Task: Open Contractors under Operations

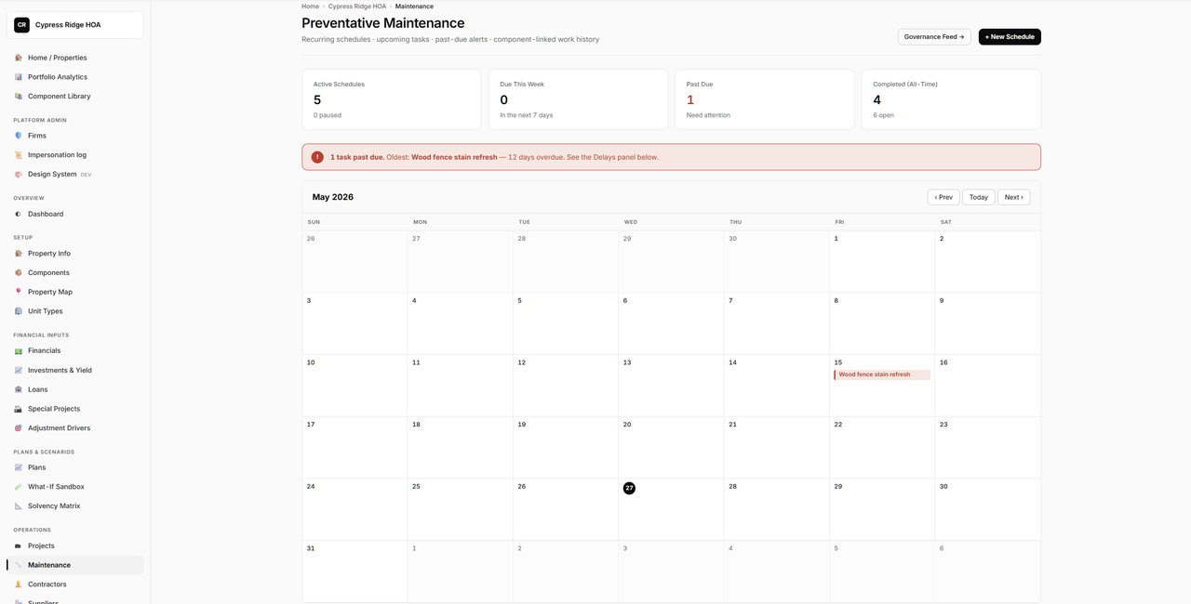Action: coord(75,584)
